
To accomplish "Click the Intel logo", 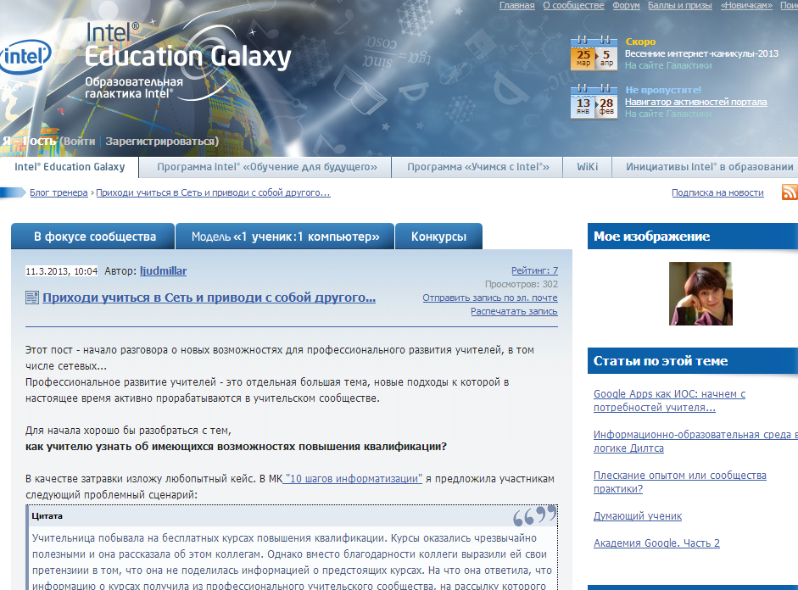I will (25, 56).
